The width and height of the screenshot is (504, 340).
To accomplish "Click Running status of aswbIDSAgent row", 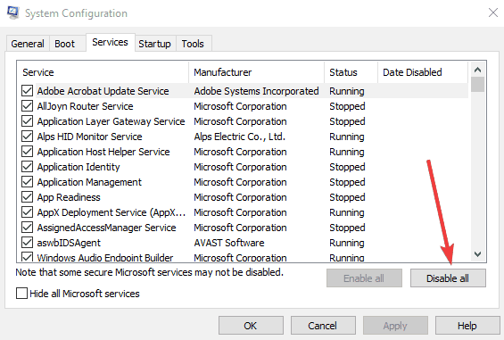I will (x=346, y=243).
